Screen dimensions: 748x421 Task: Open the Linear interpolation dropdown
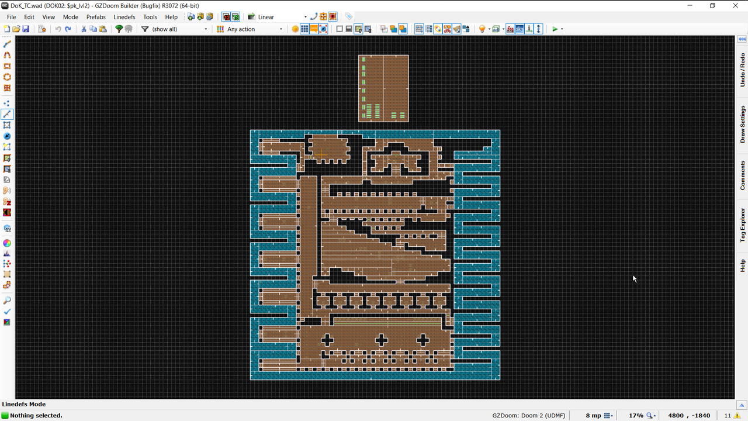(305, 17)
